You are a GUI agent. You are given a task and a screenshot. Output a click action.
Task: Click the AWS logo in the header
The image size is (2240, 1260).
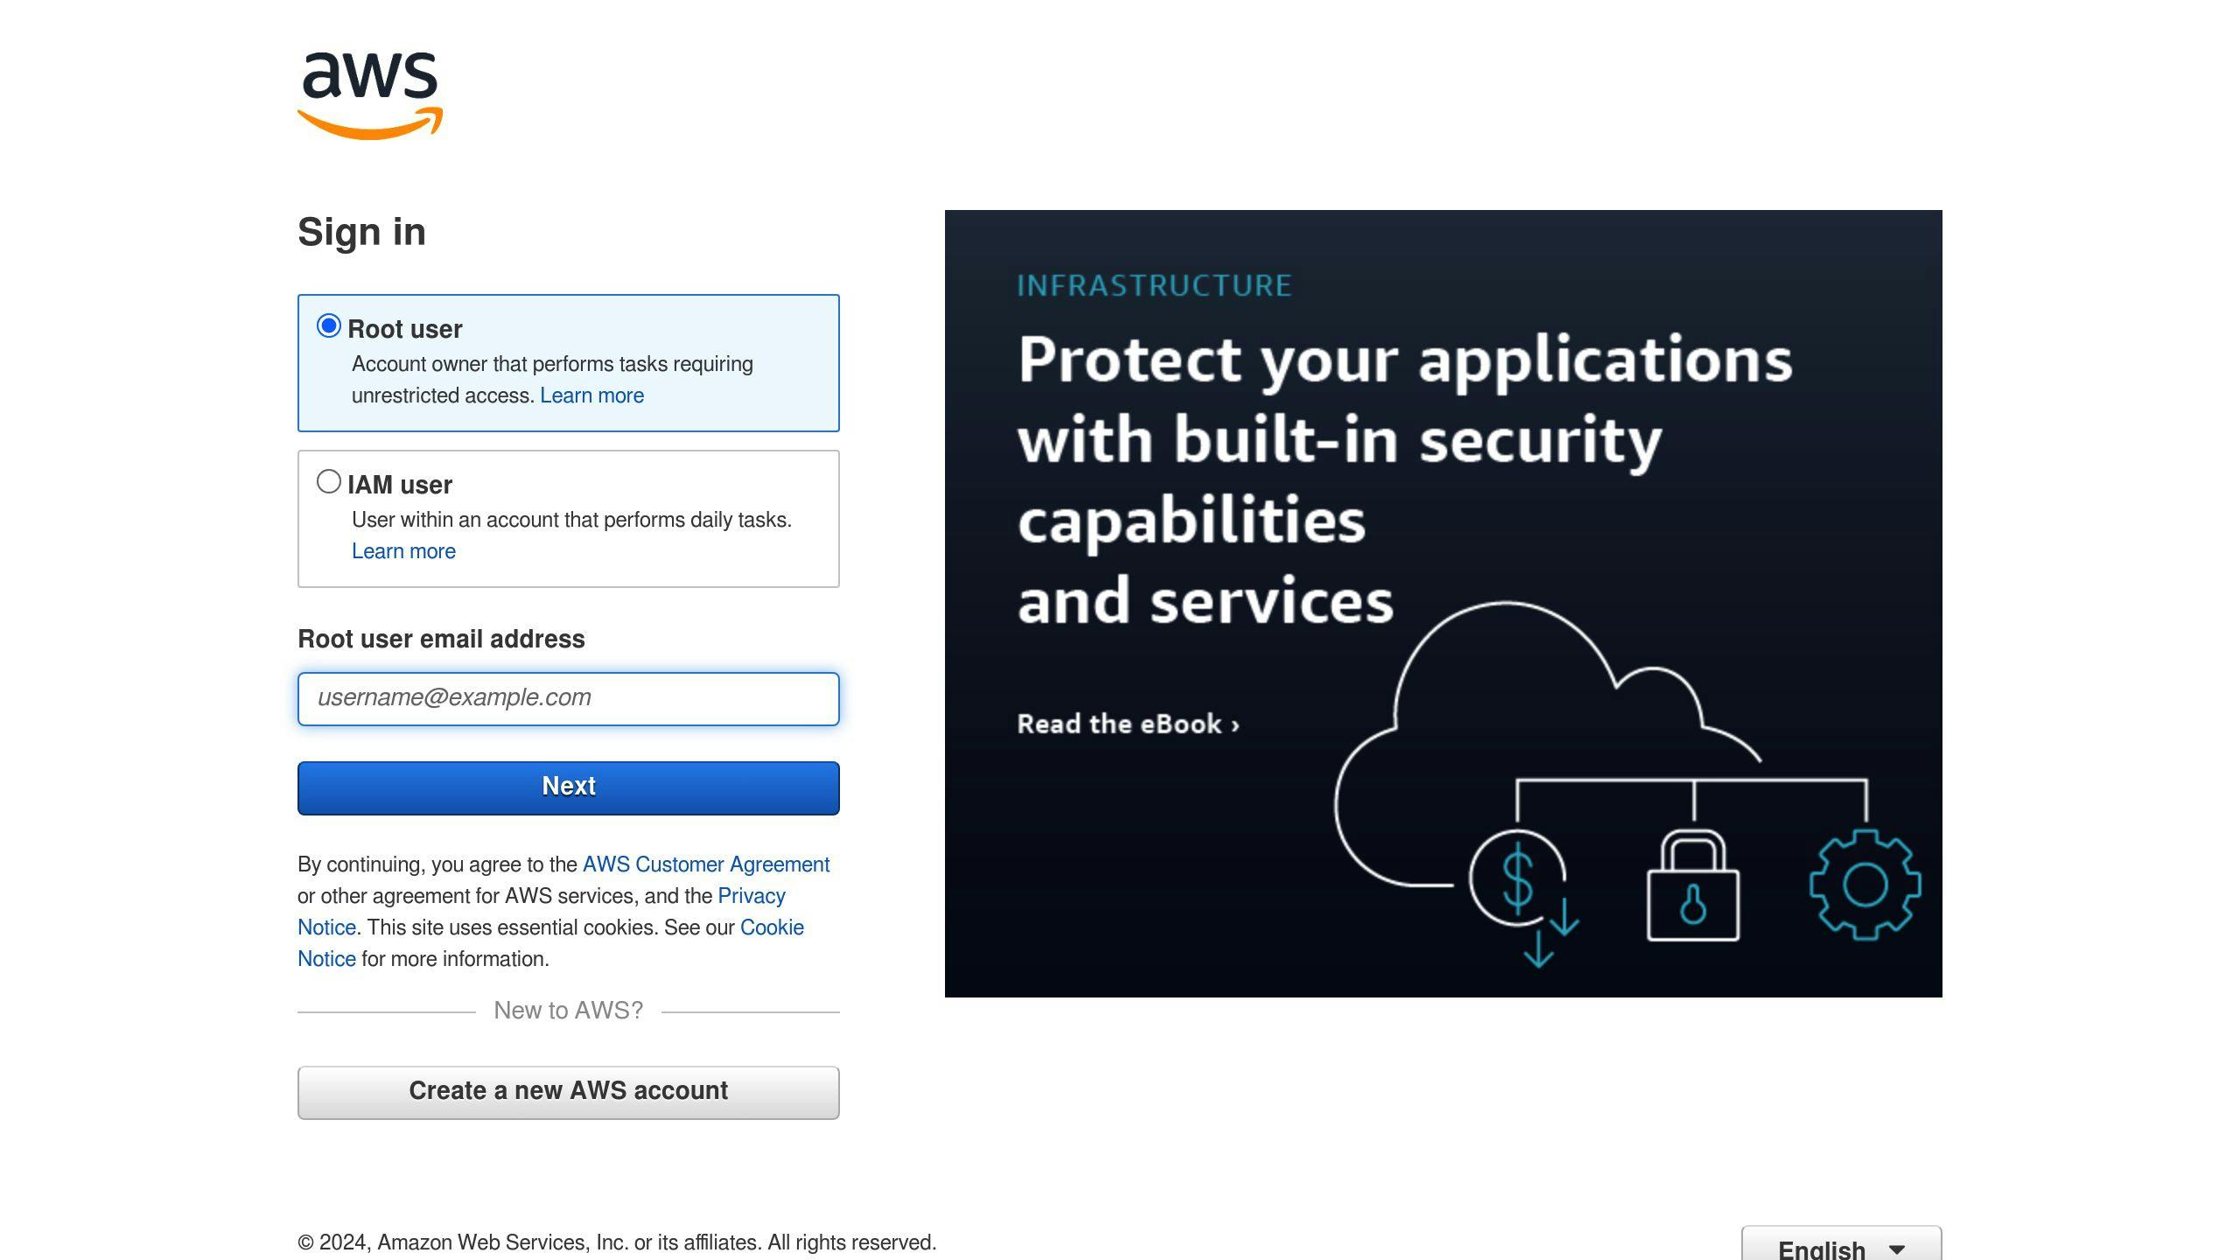click(x=371, y=94)
